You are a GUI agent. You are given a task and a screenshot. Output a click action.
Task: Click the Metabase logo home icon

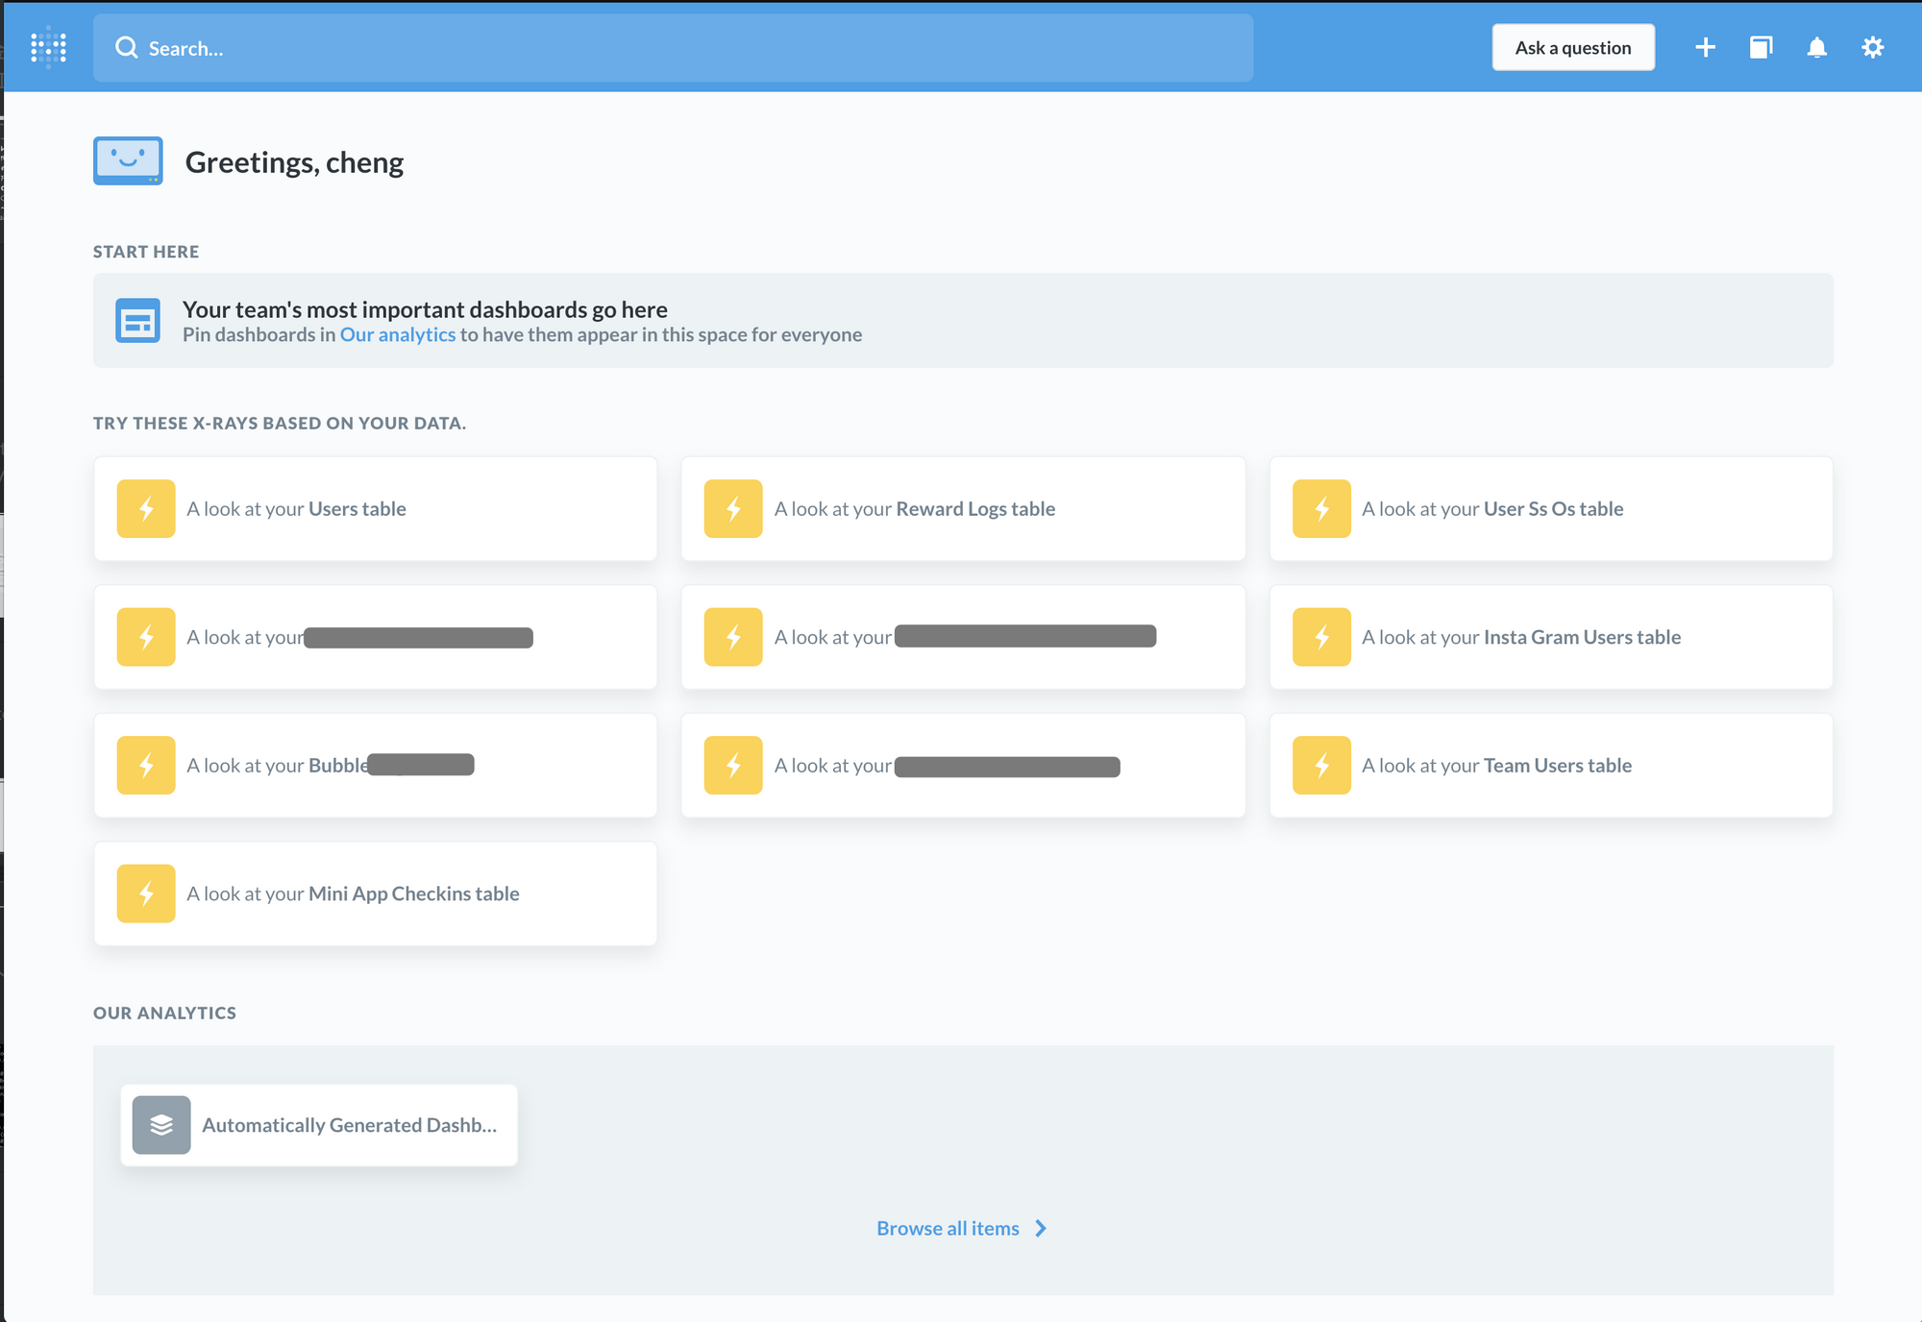[x=48, y=47]
